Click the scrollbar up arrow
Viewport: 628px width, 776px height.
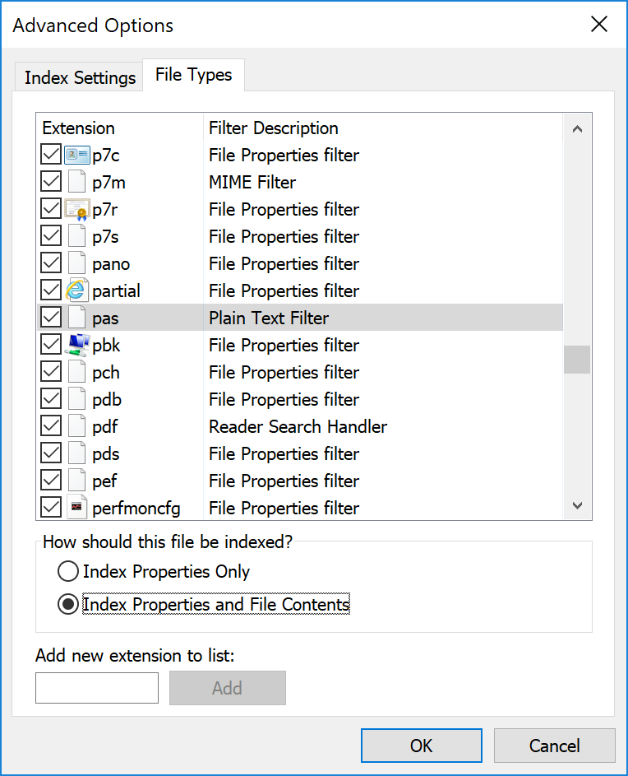point(577,128)
